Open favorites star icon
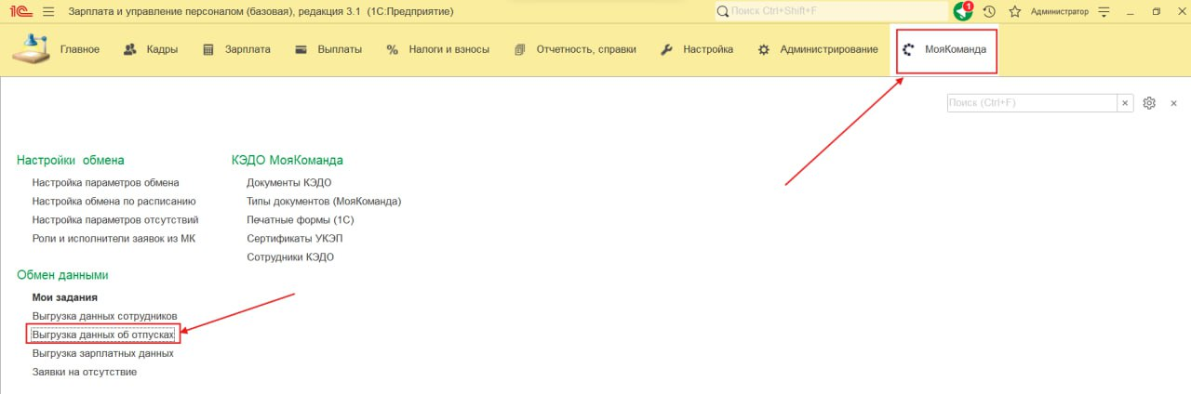 (1015, 11)
